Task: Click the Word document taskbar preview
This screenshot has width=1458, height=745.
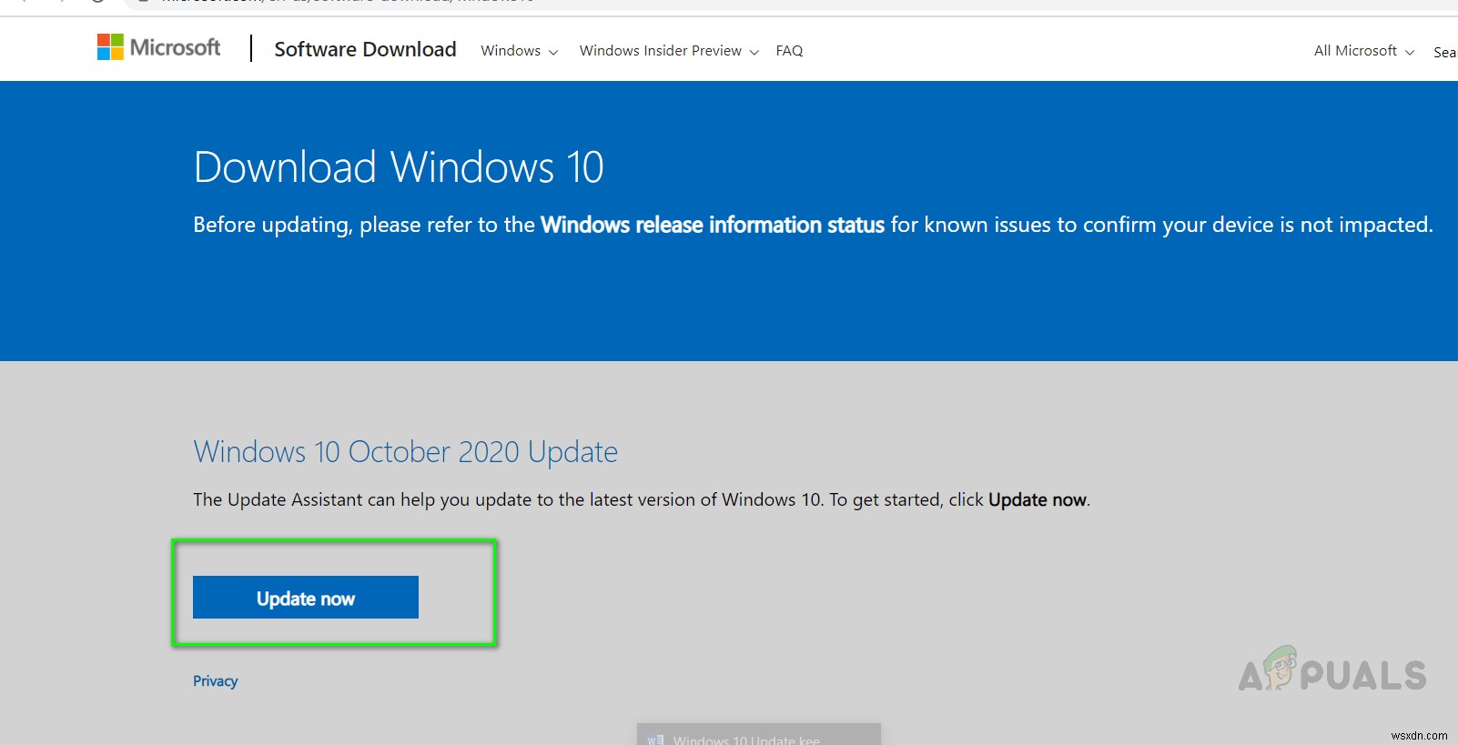Action: 758,735
